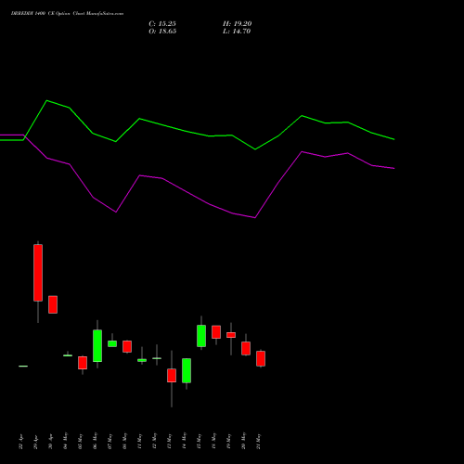The image size is (464, 464).
Task: Select the low value "L: 14.70"
Action: click(237, 32)
